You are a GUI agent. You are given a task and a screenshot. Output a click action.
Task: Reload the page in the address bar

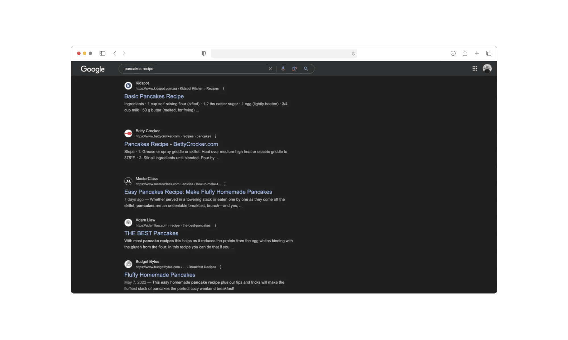(354, 54)
